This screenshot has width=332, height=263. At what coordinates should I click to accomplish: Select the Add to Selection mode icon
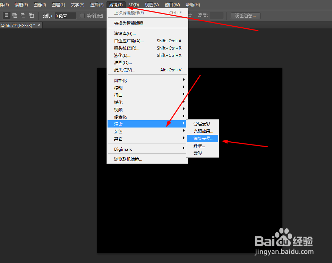(x=14, y=15)
